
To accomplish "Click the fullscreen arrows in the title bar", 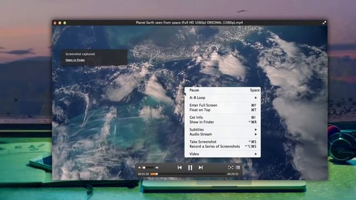I will tap(324, 23).
